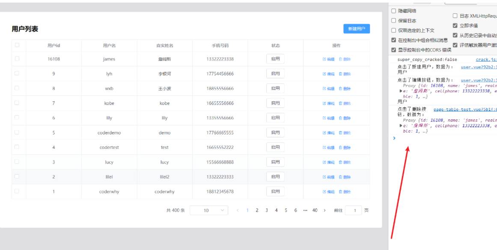Image resolution: width=497 pixels, height=250 pixels.
Task: Go to next page using right arrow
Action: (324, 210)
